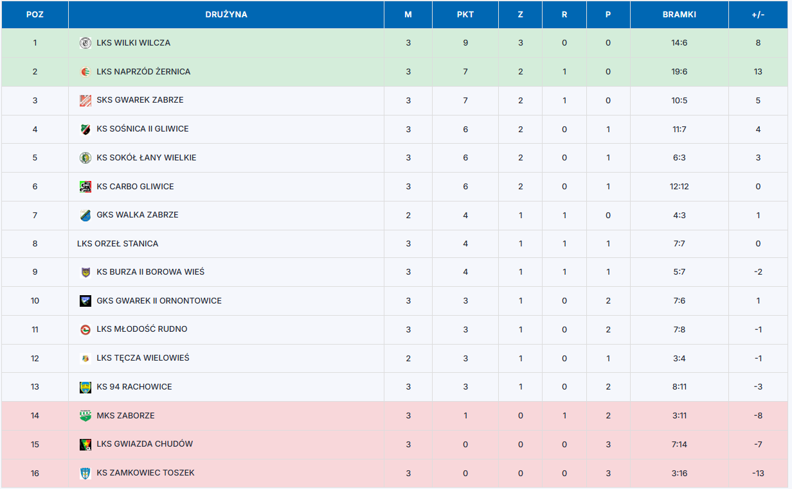Click the KS Sokół Łany Wielkie logo
Viewport: 792px width, 489px height.
pyautogui.click(x=85, y=158)
